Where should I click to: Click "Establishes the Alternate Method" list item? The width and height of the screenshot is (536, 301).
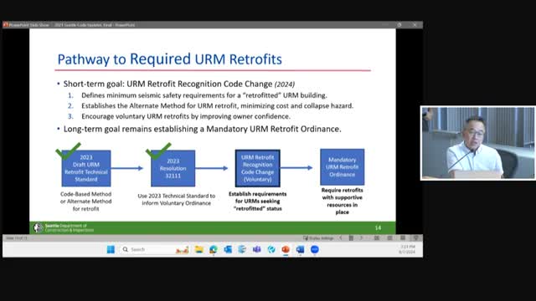pos(218,106)
